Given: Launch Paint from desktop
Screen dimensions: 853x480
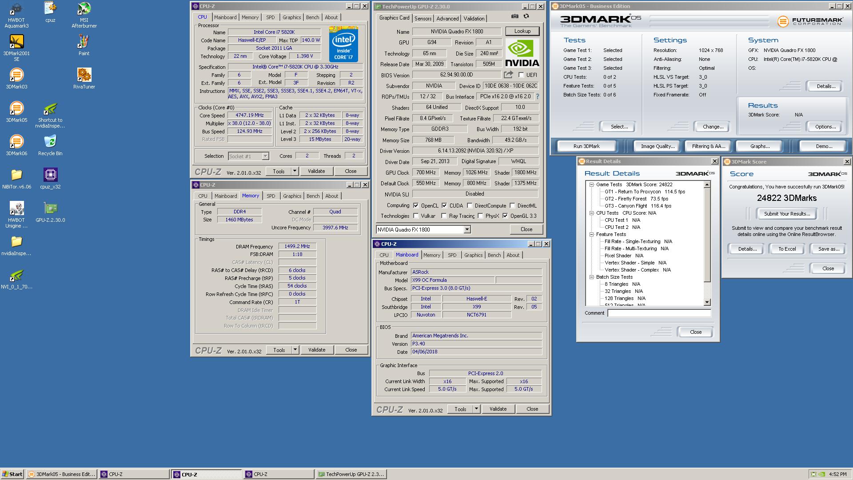Looking at the screenshot, I should tap(84, 45).
